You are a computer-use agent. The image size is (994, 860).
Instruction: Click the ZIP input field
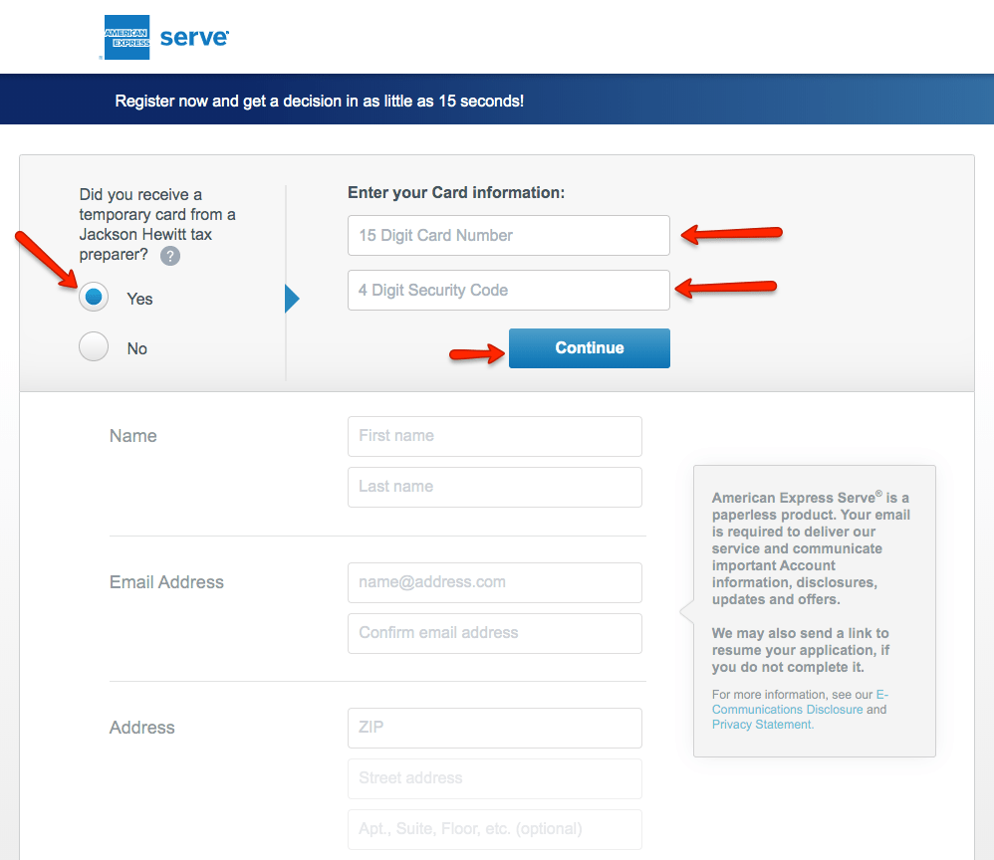click(494, 728)
